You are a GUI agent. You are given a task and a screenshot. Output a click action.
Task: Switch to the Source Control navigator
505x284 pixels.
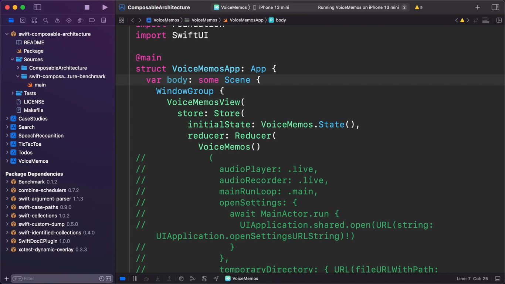(23, 20)
